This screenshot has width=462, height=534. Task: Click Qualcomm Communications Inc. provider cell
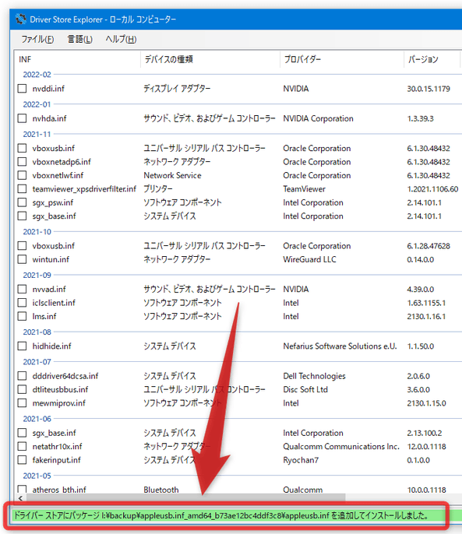341,446
